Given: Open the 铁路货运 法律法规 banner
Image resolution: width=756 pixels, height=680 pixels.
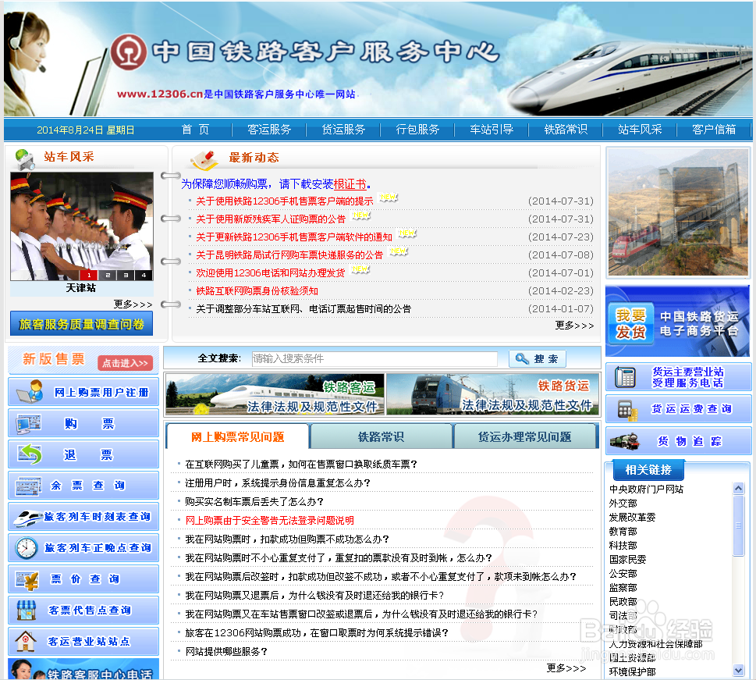Looking at the screenshot, I should pos(492,395).
